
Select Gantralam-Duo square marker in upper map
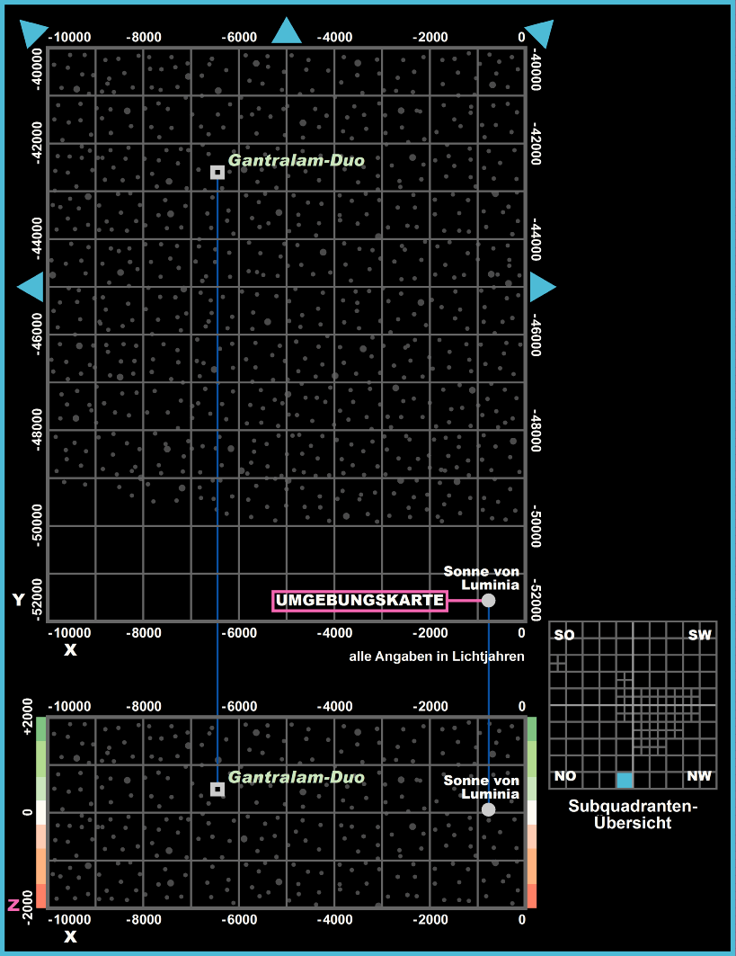tap(217, 172)
